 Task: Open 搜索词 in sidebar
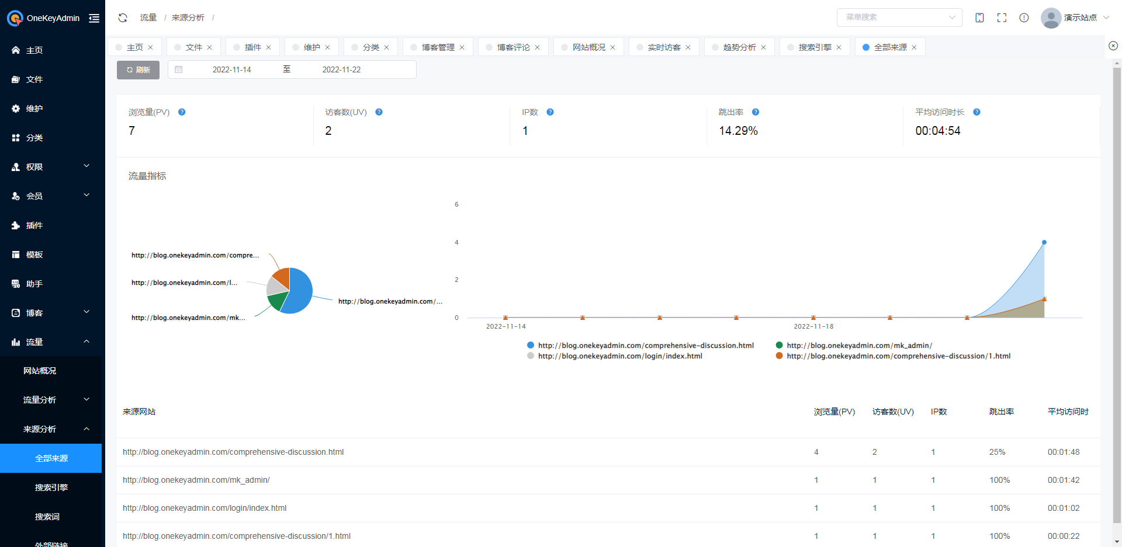pyautogui.click(x=51, y=517)
